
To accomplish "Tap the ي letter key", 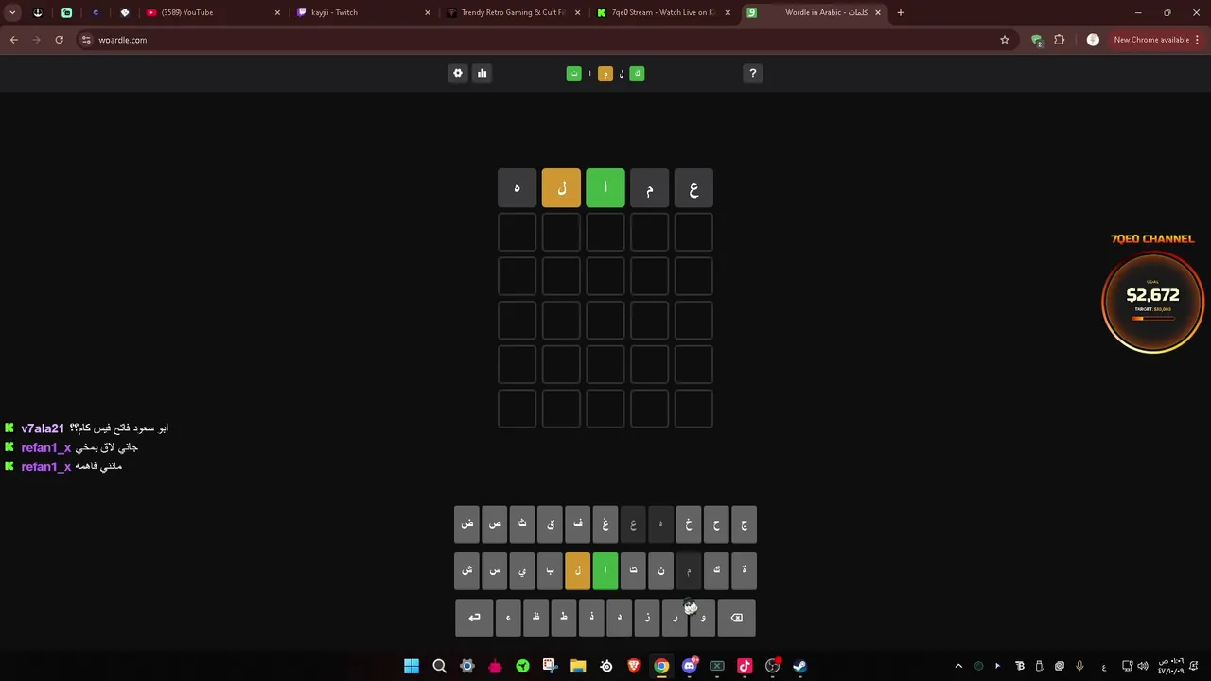I will point(522,570).
